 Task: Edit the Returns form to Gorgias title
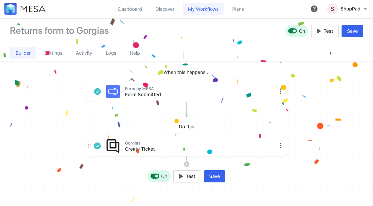[59, 31]
